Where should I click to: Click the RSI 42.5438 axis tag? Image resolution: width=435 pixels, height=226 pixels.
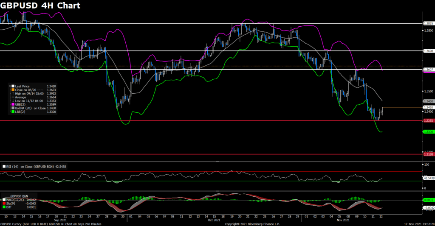coord(429,179)
